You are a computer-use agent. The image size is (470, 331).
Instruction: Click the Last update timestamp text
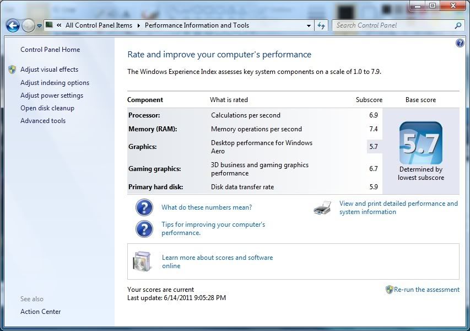(176, 298)
